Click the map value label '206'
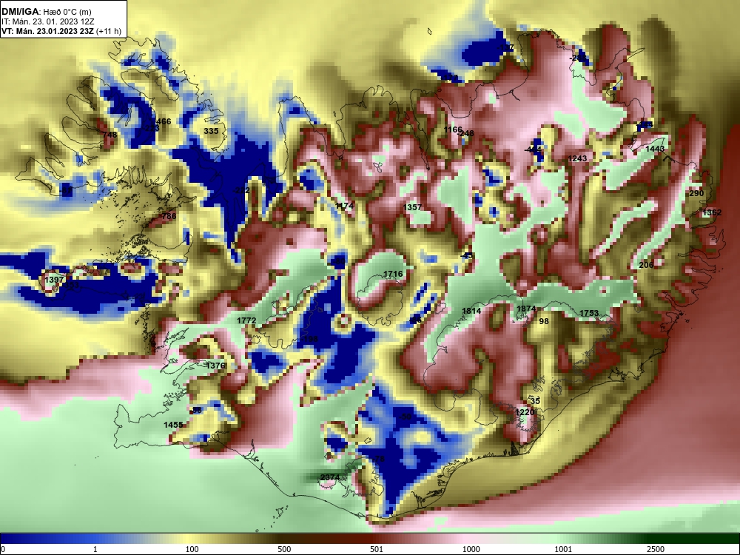This screenshot has width=740, height=555. (646, 265)
